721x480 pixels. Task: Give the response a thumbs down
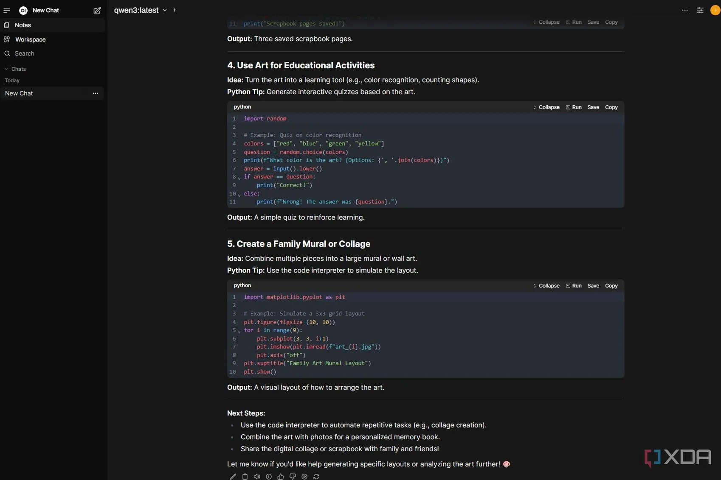coord(293,477)
